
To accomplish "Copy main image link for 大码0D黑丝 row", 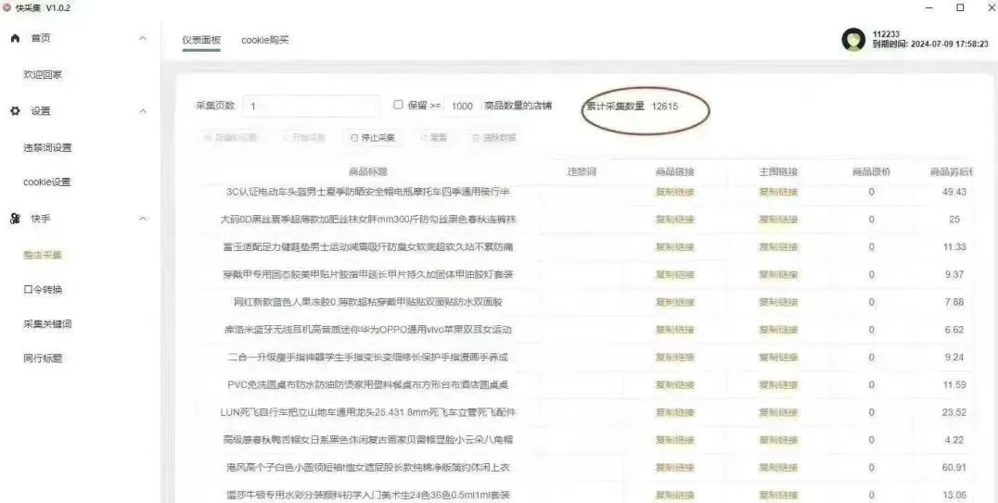I will (x=778, y=220).
